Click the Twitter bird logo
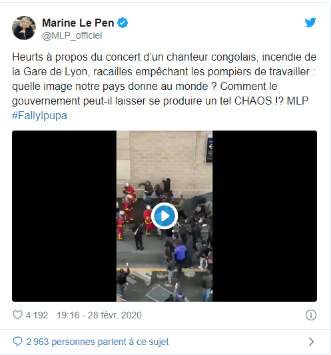 click(310, 22)
